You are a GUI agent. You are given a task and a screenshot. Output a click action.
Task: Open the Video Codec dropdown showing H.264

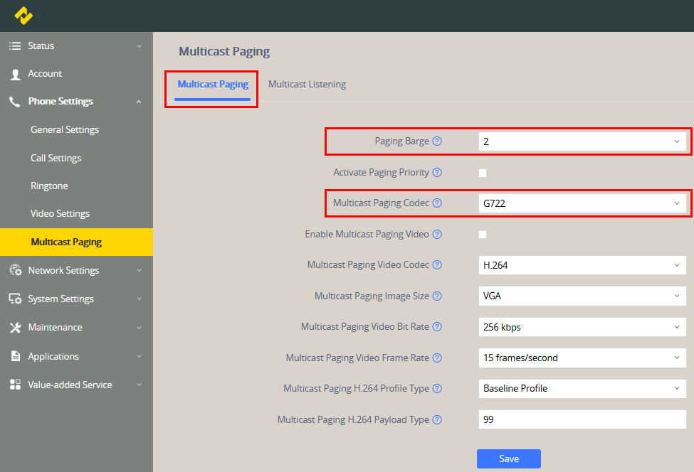point(582,265)
